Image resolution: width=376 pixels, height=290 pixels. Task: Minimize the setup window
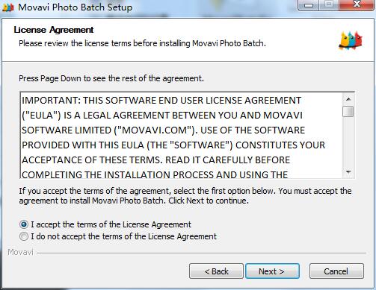tap(309, 5)
